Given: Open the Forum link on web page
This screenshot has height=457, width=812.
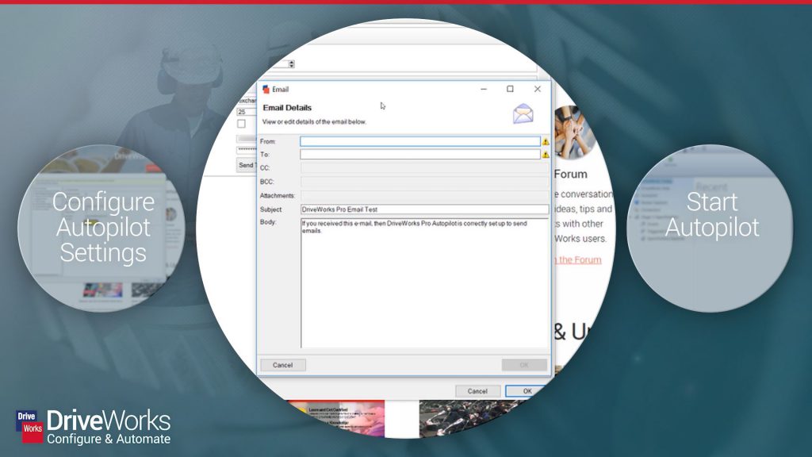Looking at the screenshot, I should click(x=577, y=259).
